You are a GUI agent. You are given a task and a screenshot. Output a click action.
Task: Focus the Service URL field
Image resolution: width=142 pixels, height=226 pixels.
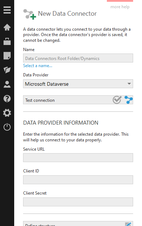pyautogui.click(x=78, y=157)
